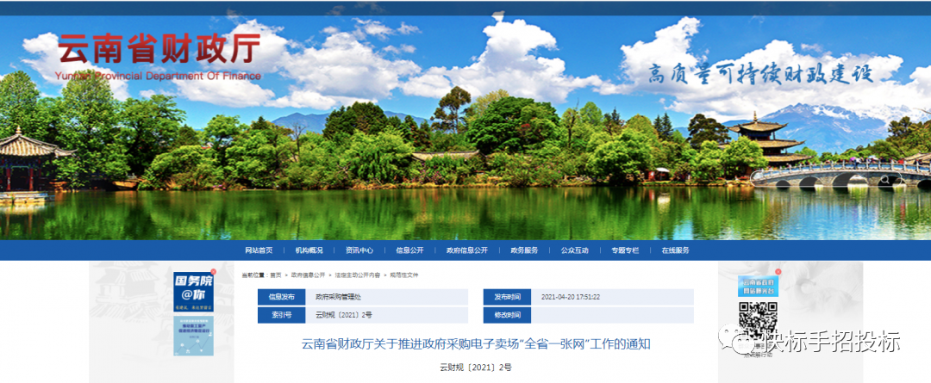
Task: Click the 规范性文件 breadcrumb link
Action: click(403, 275)
